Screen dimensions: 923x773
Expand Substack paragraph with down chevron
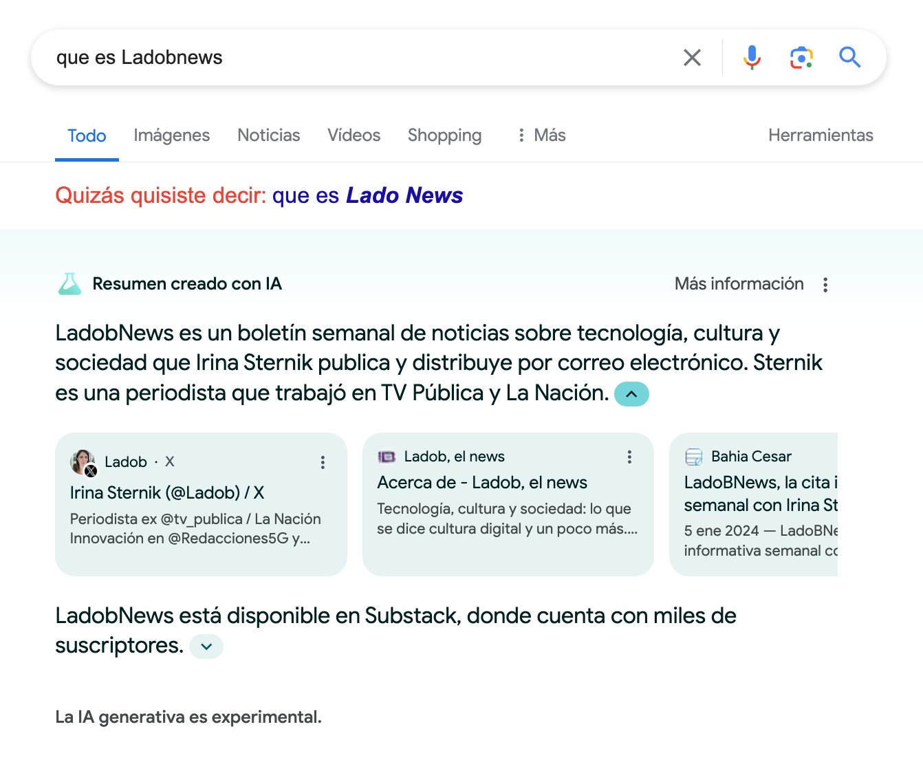click(x=206, y=646)
